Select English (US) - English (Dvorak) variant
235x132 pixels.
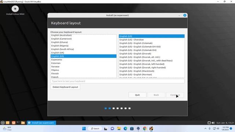(x=152, y=54)
